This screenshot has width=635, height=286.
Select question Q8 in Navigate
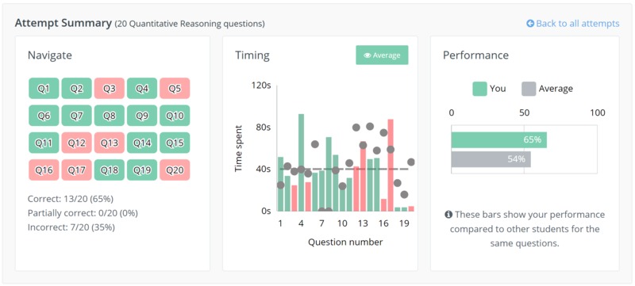point(110,116)
